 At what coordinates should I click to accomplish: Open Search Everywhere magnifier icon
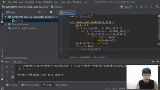tap(157, 7)
